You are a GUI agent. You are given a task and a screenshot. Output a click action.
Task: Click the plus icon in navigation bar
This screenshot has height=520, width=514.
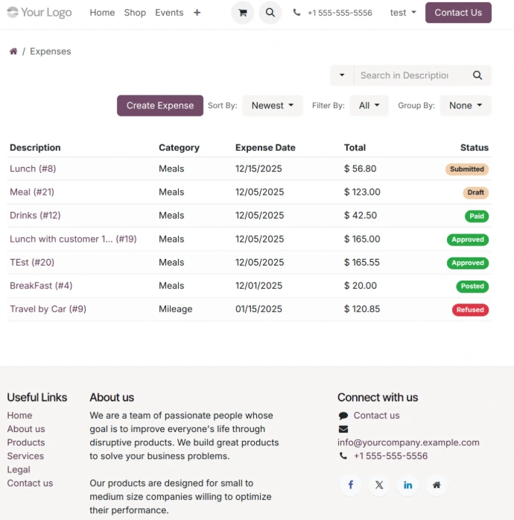197,13
